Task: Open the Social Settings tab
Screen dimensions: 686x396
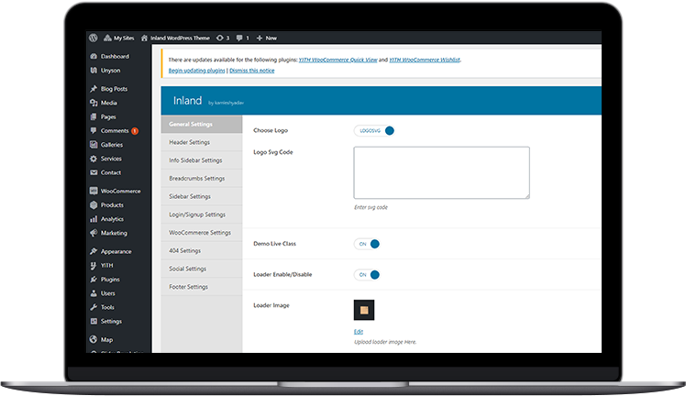Action: [x=202, y=269]
